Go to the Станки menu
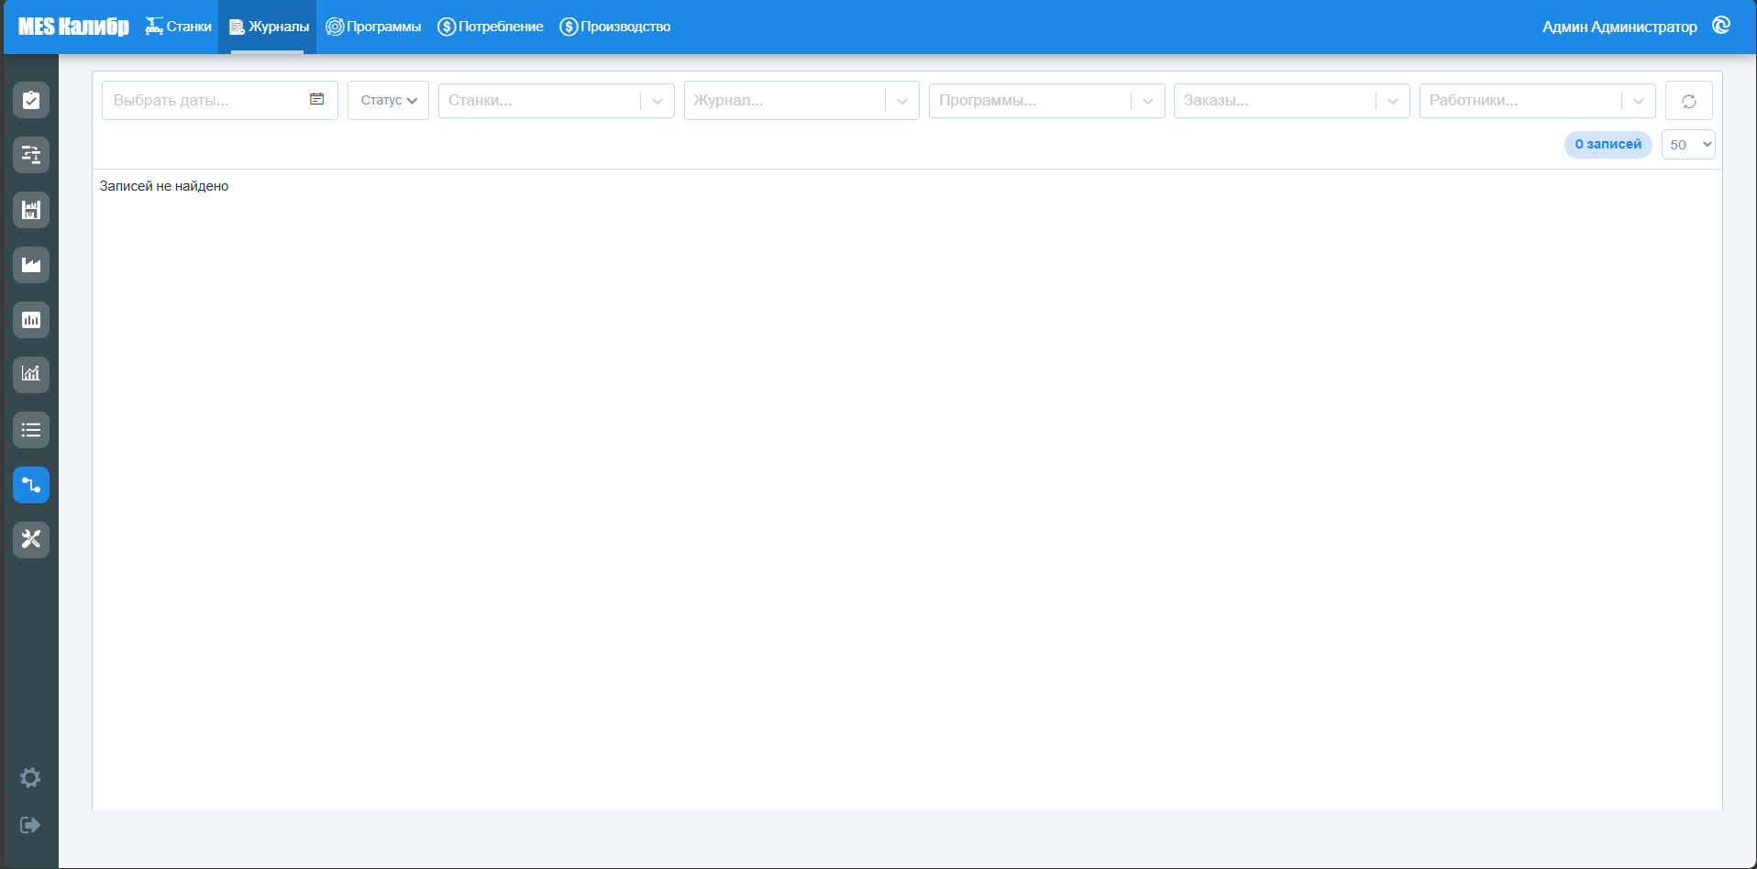 pyautogui.click(x=179, y=27)
